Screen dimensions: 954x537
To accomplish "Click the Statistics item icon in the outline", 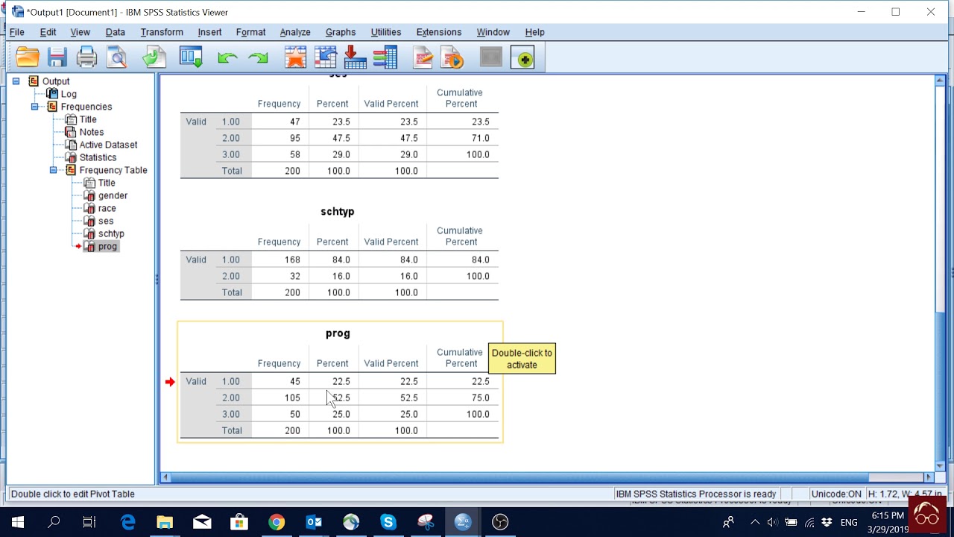I will (71, 157).
